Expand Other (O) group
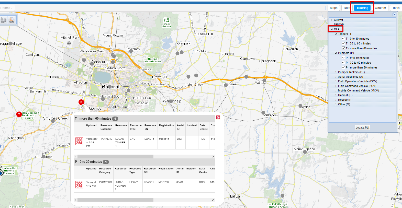This screenshot has width=402, height=208. tap(336, 104)
